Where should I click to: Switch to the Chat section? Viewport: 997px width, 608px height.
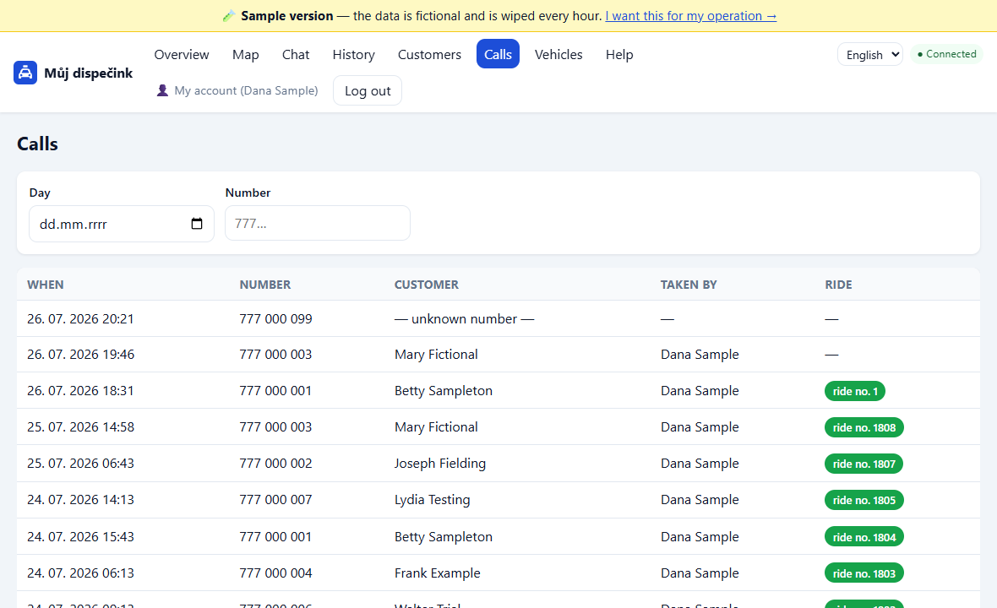pos(296,55)
